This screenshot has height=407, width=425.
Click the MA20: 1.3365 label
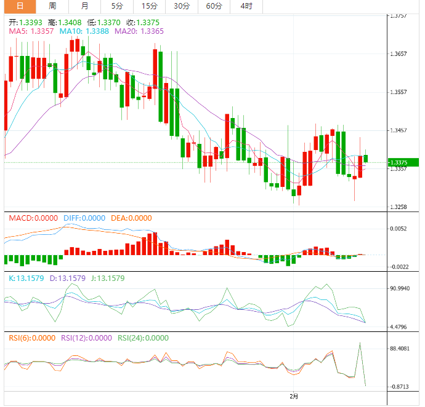click(139, 31)
